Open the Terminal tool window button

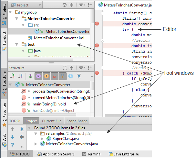coord(92,154)
